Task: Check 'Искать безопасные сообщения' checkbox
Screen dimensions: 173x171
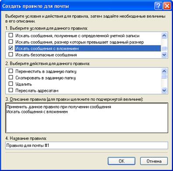Action: pos(11,55)
